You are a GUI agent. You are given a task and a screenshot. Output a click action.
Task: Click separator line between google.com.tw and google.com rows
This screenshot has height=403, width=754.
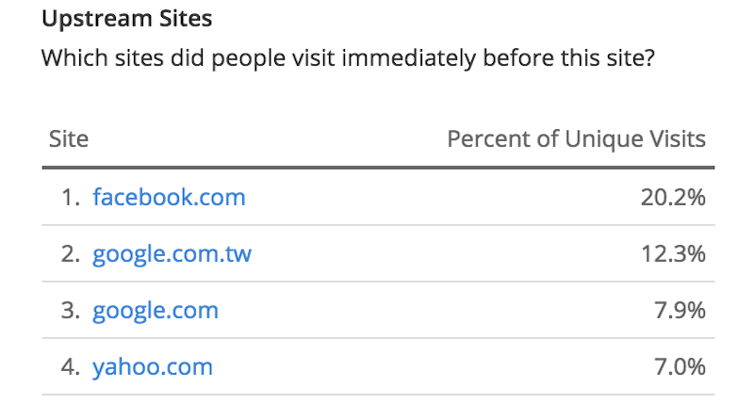(379, 282)
